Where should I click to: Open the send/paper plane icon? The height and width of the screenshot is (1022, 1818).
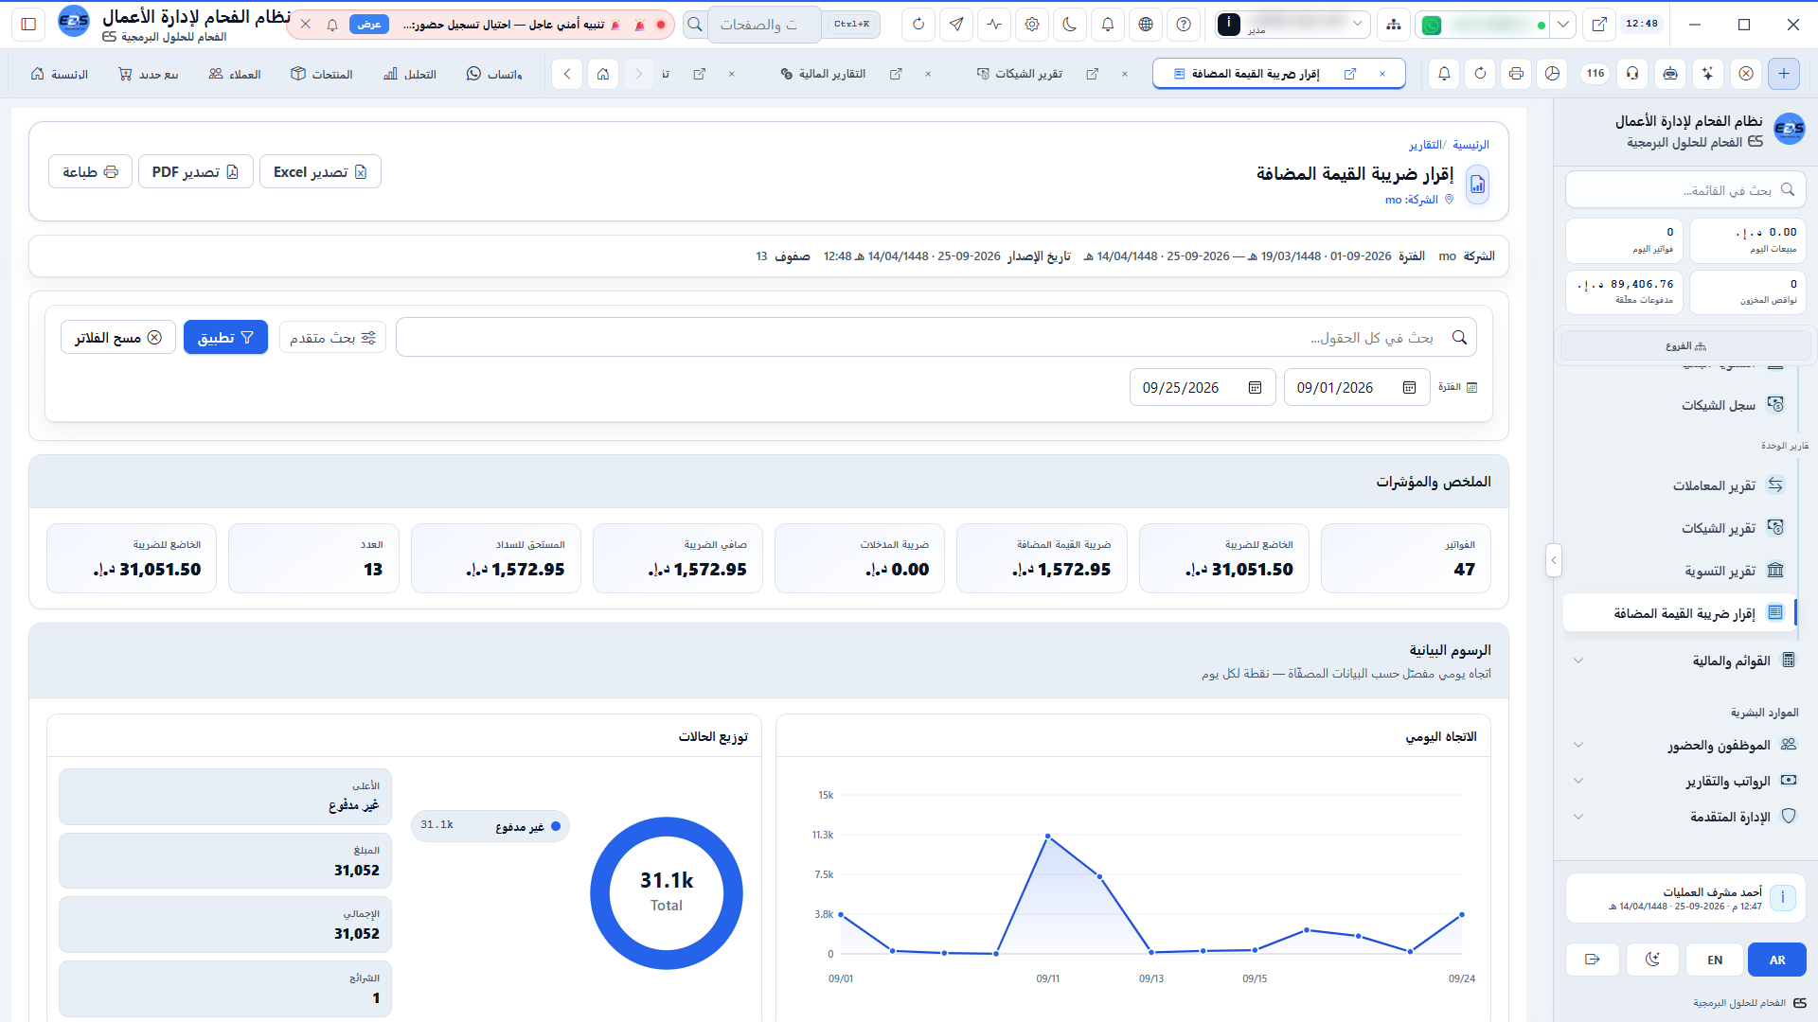[x=956, y=25]
